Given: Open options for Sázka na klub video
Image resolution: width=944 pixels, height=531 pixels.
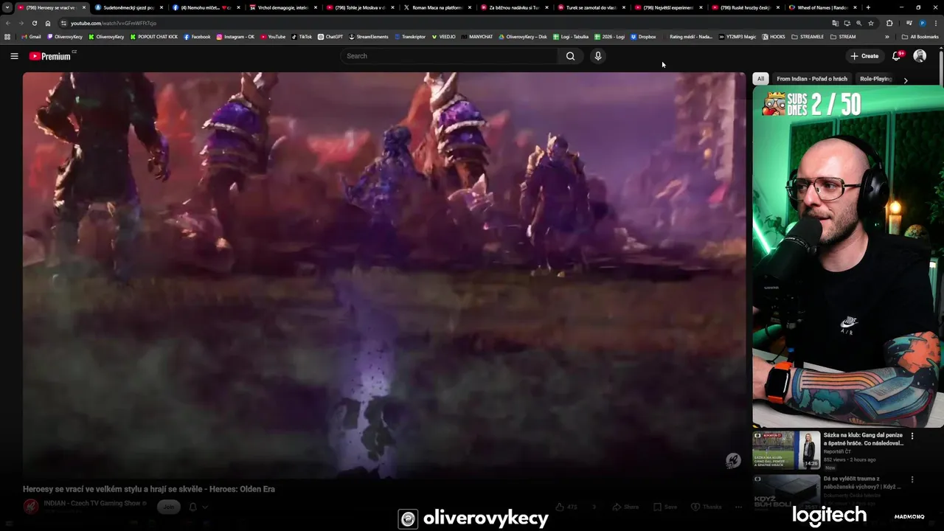Looking at the screenshot, I should point(912,436).
